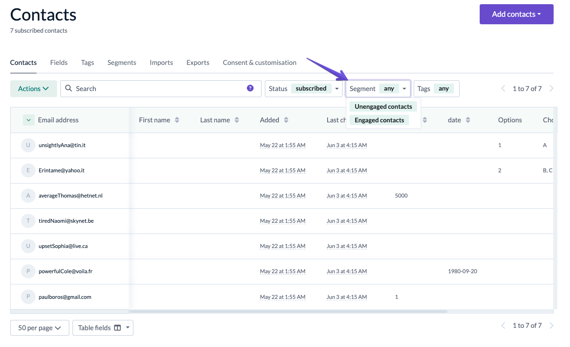The image size is (570, 347).
Task: Click date 1980-09-20 in powerfulCole row
Action: click(463, 271)
